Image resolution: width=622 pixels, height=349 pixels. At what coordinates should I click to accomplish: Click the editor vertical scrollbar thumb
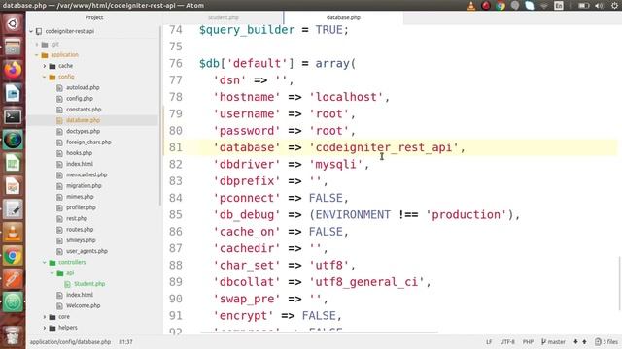[619, 283]
